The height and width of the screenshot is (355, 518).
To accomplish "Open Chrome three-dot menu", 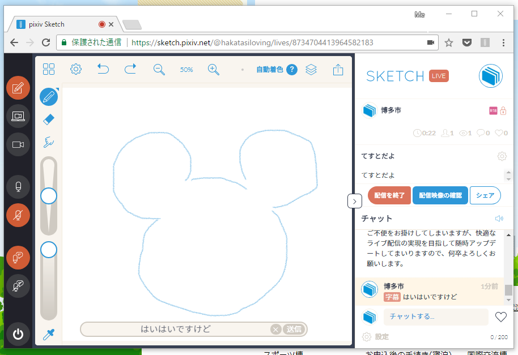I will click(x=503, y=42).
